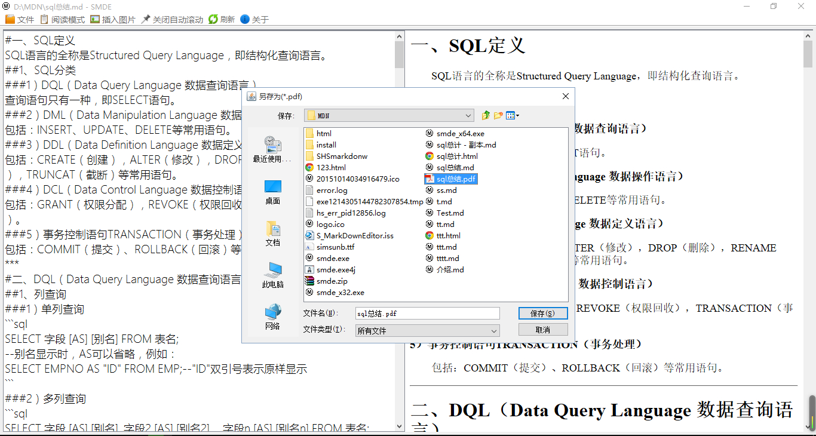Select exe1214305144782307854.tmp file
The width and height of the screenshot is (816, 436).
coord(364,201)
